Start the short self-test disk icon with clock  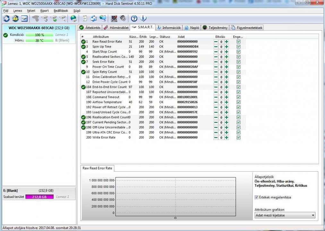click(45, 19)
